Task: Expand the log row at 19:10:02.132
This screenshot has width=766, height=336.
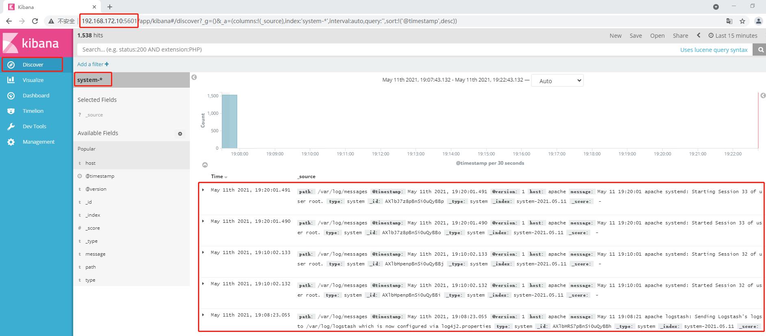Action: point(203,283)
